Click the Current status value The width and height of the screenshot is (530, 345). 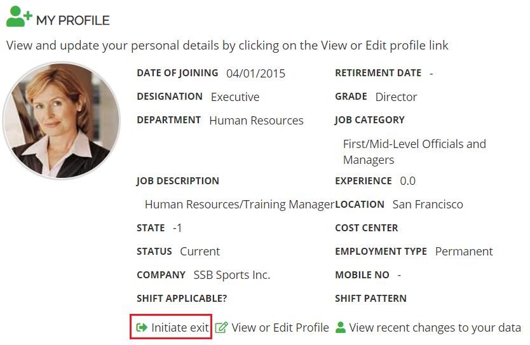200,252
